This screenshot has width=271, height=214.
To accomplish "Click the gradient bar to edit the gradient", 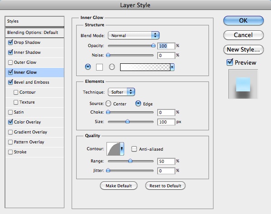I will tap(145, 67).
